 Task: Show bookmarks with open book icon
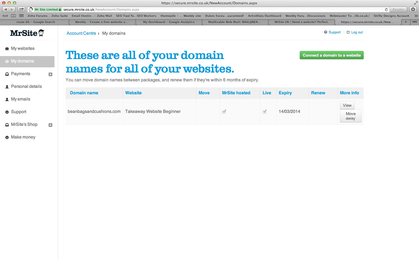point(13,16)
